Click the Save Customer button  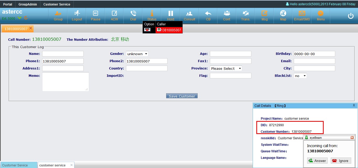pos(182,96)
